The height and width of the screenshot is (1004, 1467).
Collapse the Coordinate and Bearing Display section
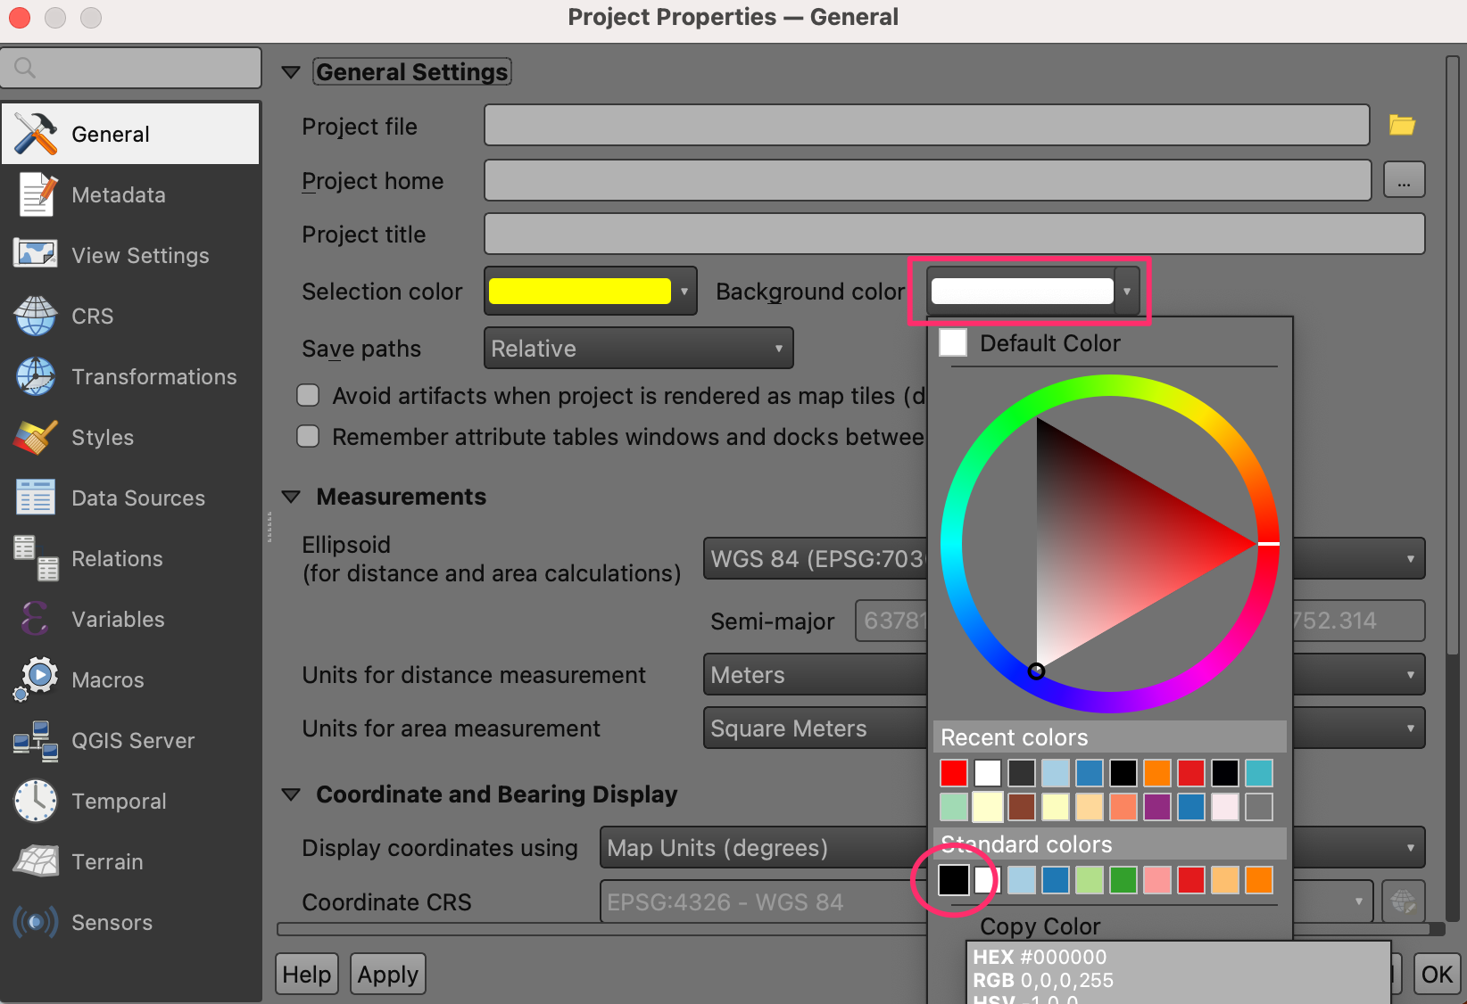pos(291,794)
